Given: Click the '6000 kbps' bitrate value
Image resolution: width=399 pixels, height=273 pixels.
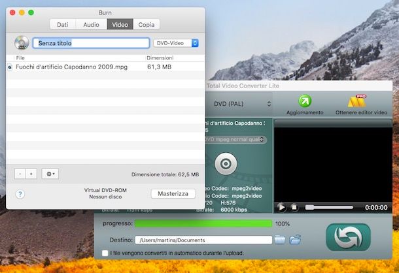Looking at the screenshot, I should [234, 210].
